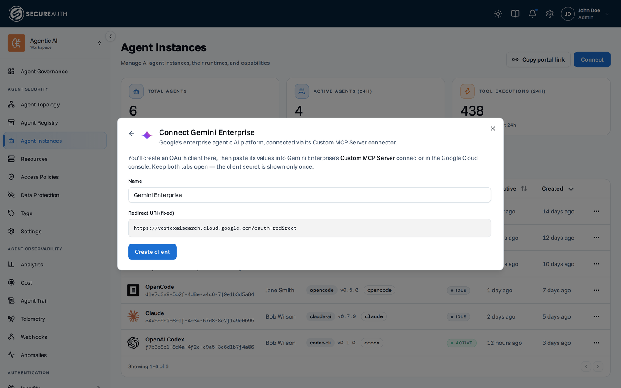
Task: Close the Connect Gemini Enterprise dialog
Action: [x=493, y=128]
